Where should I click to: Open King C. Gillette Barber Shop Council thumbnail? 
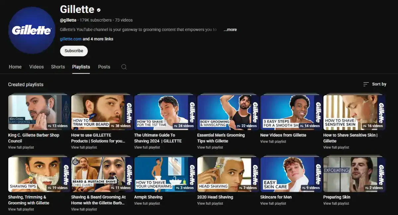point(39,112)
